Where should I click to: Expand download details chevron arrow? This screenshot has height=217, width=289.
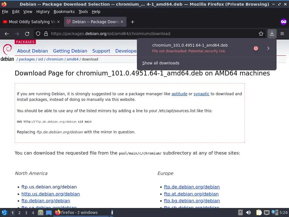point(268,48)
